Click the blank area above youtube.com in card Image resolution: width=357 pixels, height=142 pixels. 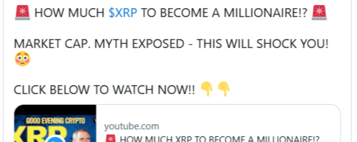[218, 113]
